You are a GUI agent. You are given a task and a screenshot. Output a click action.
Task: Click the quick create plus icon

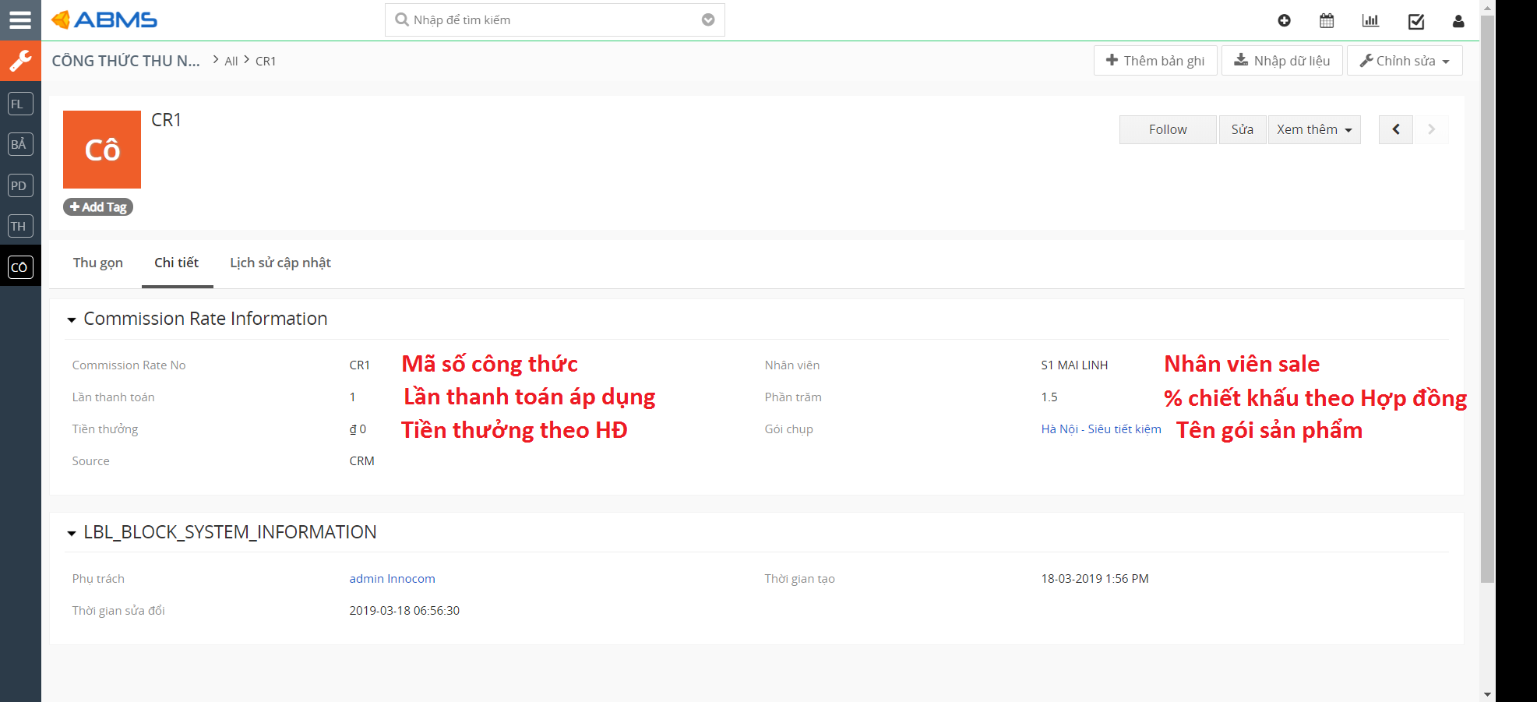pyautogui.click(x=1284, y=21)
